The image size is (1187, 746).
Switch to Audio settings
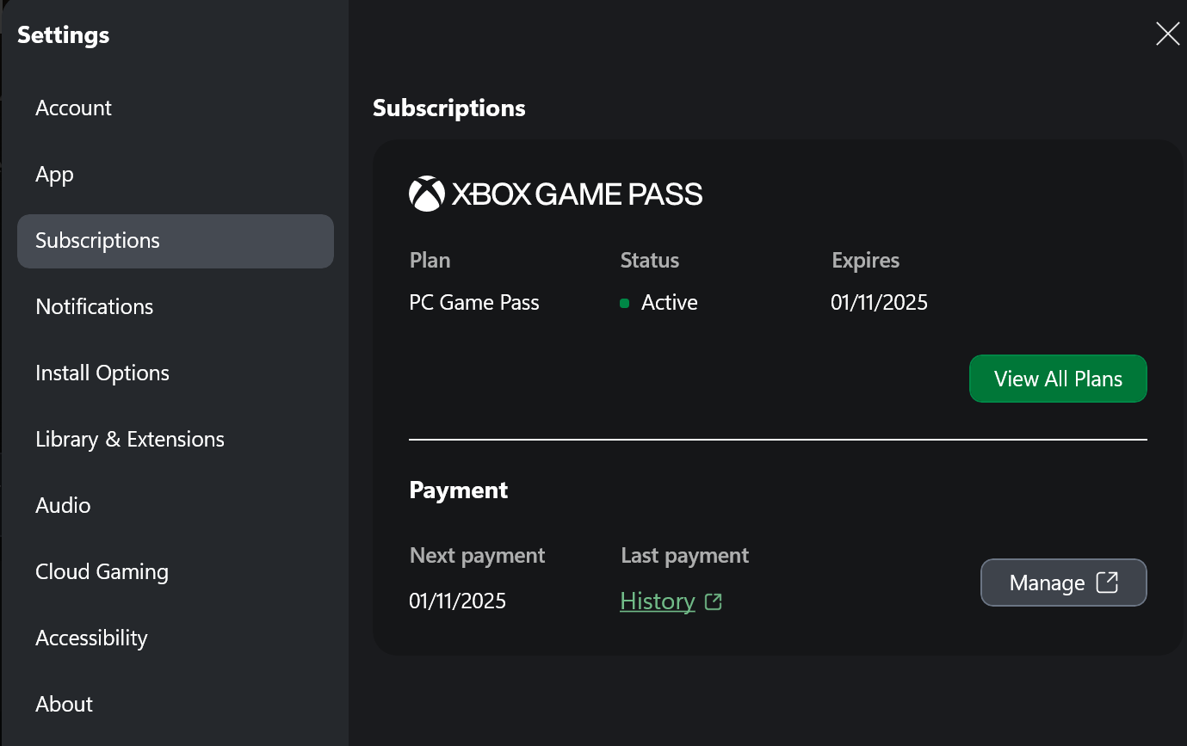tap(63, 505)
